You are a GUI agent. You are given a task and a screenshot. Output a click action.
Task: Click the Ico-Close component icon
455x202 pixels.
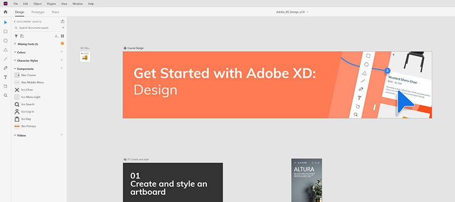pos(17,90)
